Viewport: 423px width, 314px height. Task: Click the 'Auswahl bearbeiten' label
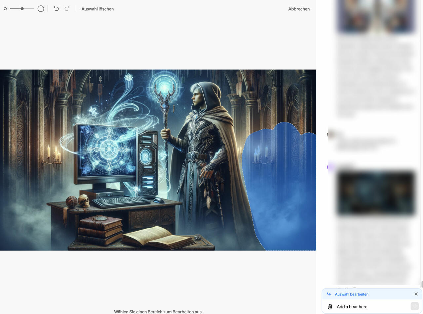click(352, 294)
